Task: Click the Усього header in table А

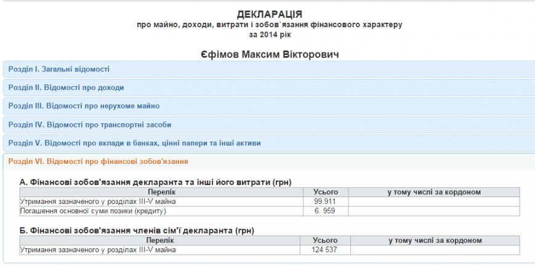Action: click(326, 192)
